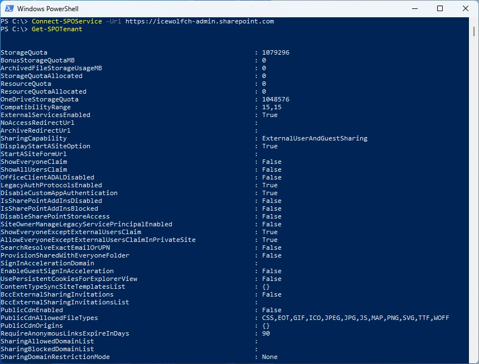Click the ExternalUserAndGuestSharing value
This screenshot has width=479, height=364.
(315, 138)
